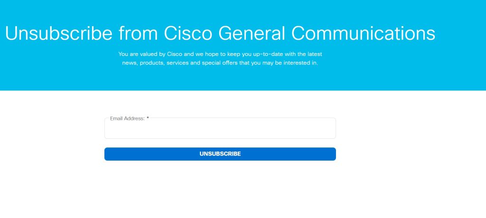
Task: Click the "Email Address:" field label
Action: point(127,118)
